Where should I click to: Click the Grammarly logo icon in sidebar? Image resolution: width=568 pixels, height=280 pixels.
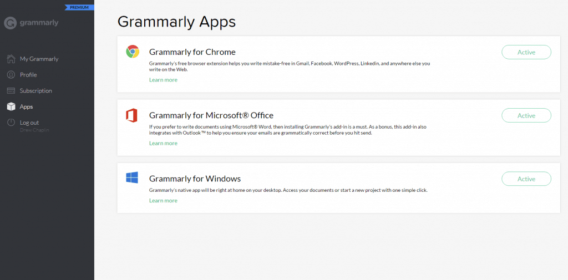point(10,23)
